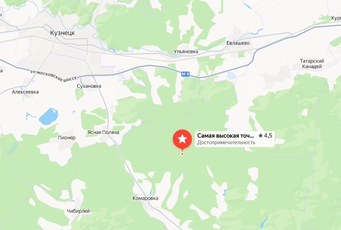Select the Ульяновка village label

(x=186, y=51)
